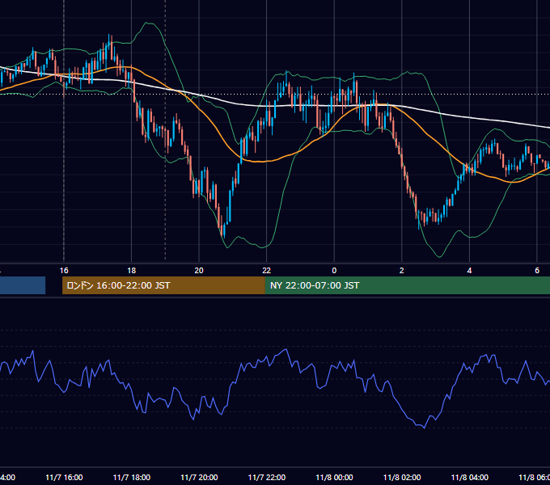This screenshot has height=485, width=550.
Task: Click the 16 hour label on price chart axis
Action: pyautogui.click(x=64, y=271)
